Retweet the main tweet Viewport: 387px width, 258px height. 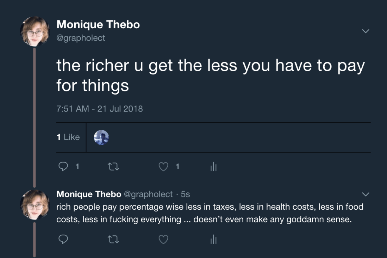113,167
